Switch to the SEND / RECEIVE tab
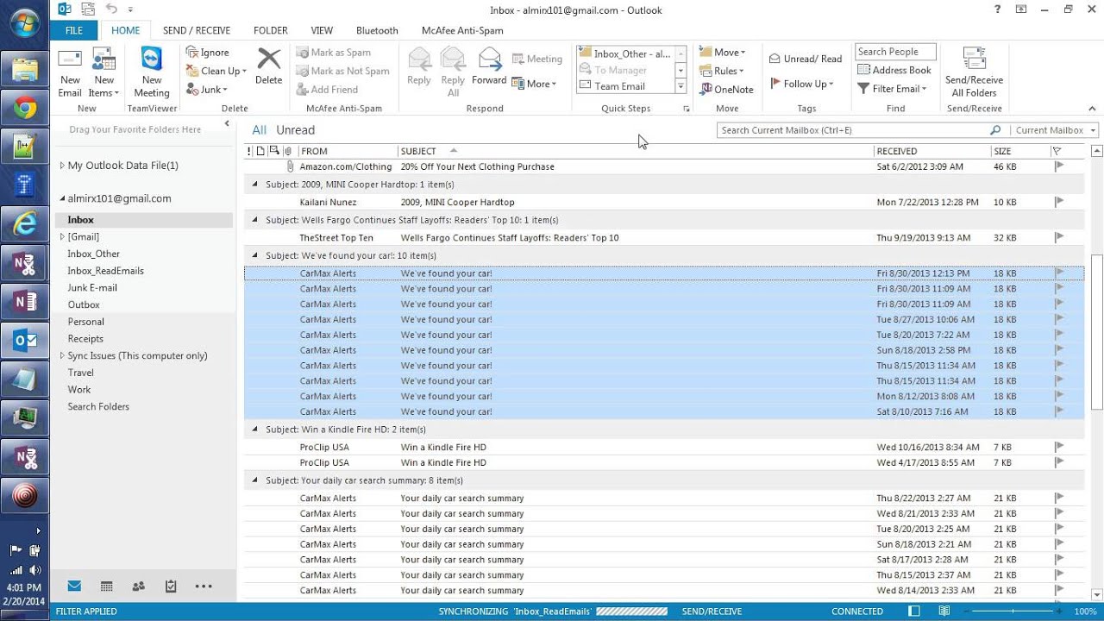The width and height of the screenshot is (1104, 621). (197, 30)
